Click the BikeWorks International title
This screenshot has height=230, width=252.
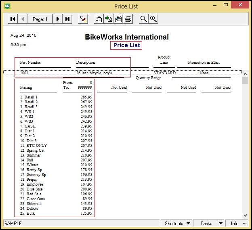click(x=127, y=37)
